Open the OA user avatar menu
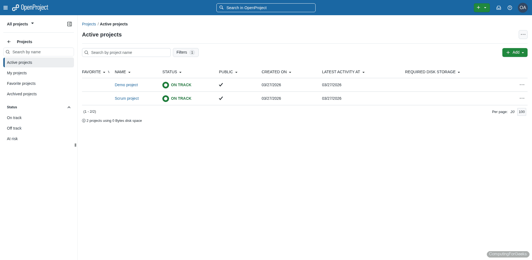532x260 pixels. [x=523, y=7]
